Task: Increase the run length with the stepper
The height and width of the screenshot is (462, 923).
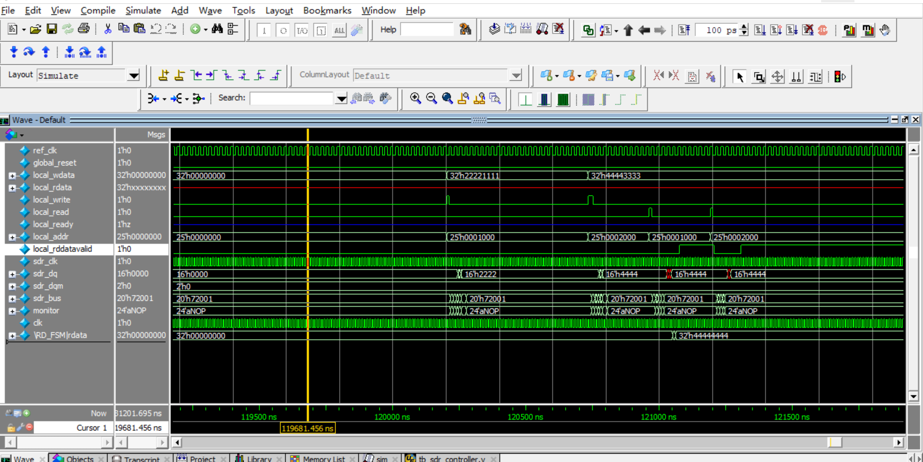Action: click(x=744, y=27)
